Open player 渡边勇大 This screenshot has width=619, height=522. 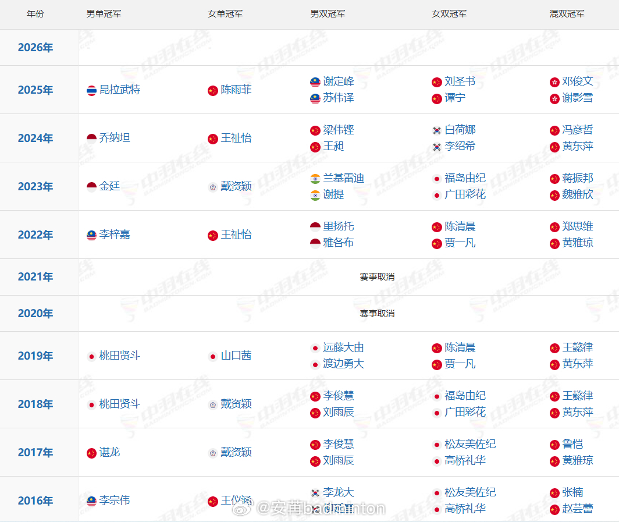pos(343,364)
